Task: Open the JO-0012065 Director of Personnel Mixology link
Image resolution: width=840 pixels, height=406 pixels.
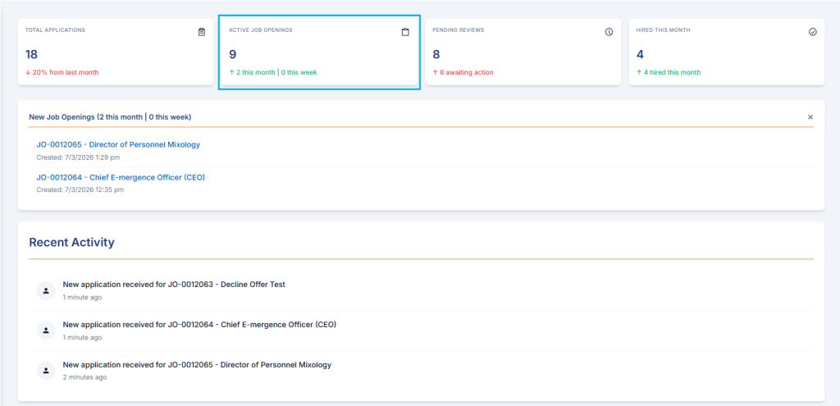Action: tap(118, 144)
